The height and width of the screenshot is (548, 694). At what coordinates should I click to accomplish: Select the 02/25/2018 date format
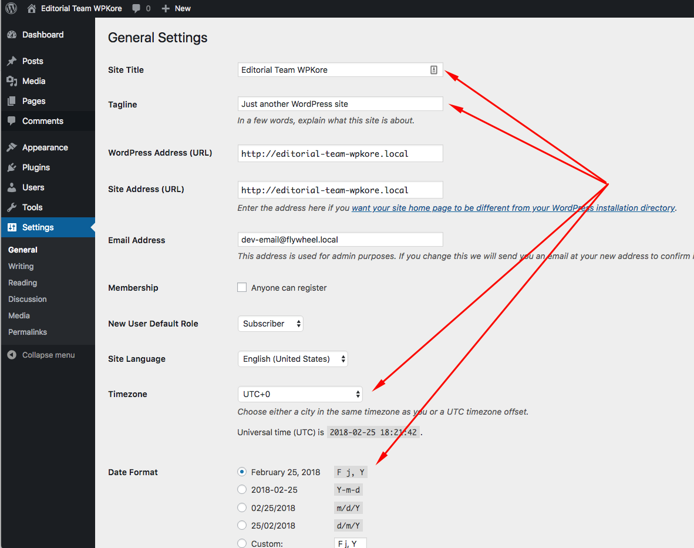[x=242, y=507]
